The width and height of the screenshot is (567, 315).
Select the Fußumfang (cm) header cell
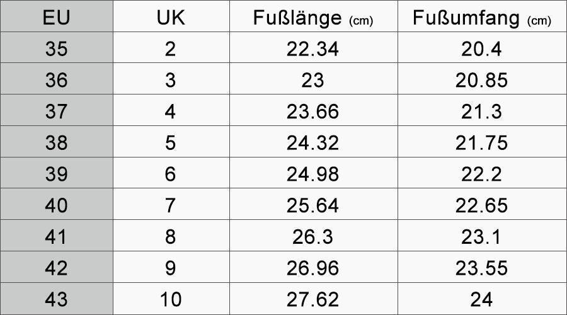(x=481, y=18)
